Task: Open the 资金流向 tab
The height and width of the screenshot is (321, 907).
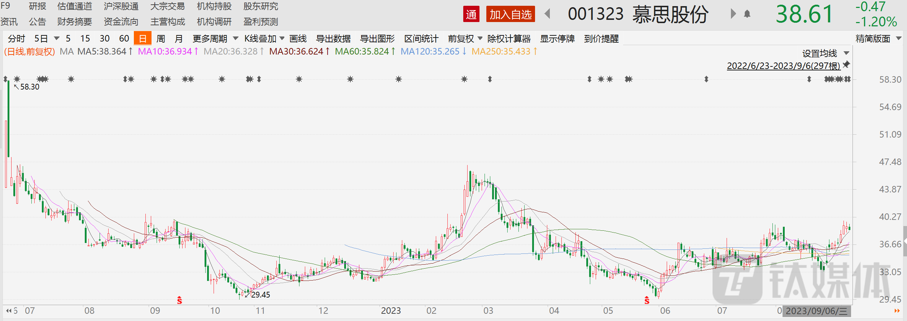Action: [121, 22]
